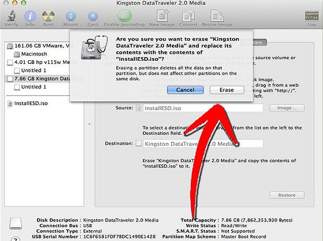Click the Enable Journaling icon
The image size is (323, 241).
(x=124, y=16)
